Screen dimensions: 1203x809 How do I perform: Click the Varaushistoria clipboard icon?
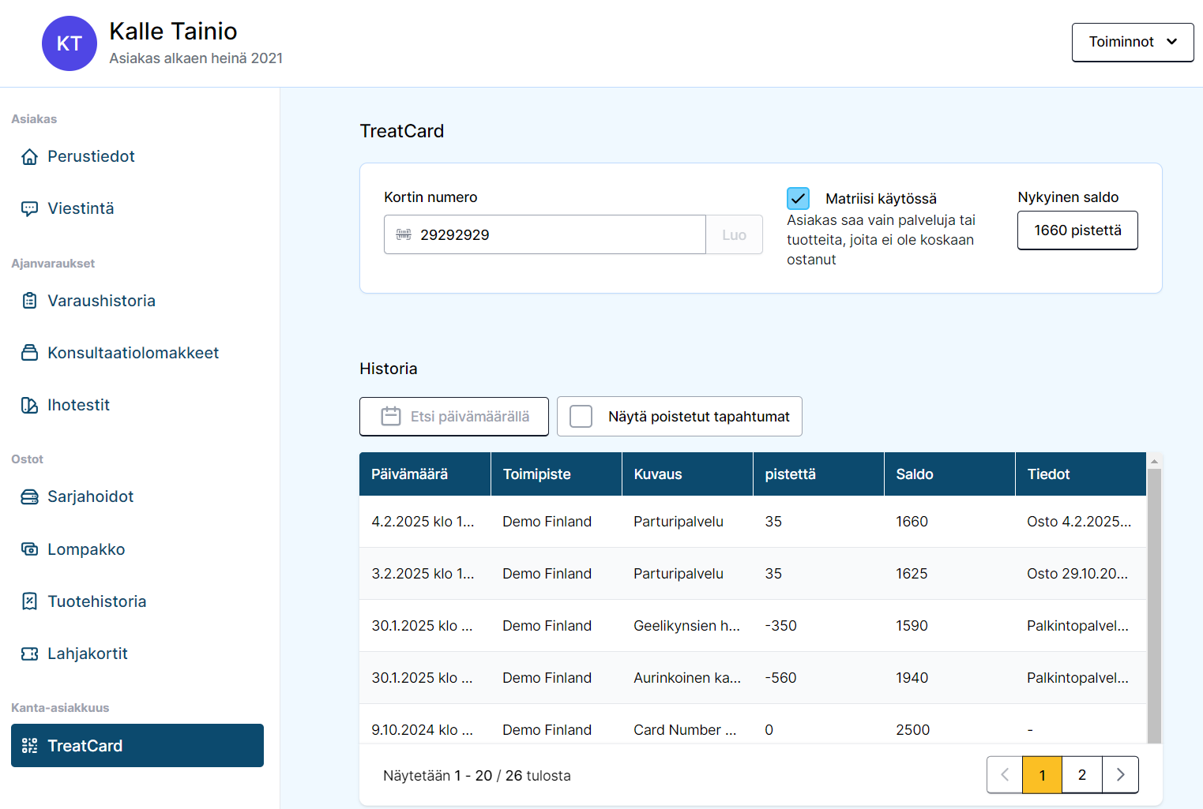(29, 301)
